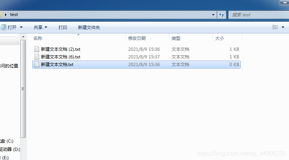Click the 打印 toolbar button
289x160 pixels.
(x=63, y=28)
